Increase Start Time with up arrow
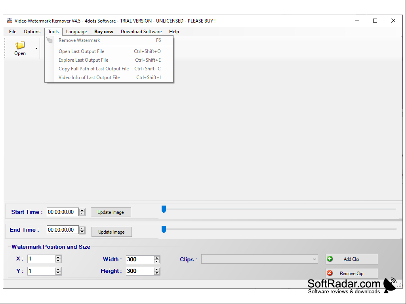 coord(82,210)
